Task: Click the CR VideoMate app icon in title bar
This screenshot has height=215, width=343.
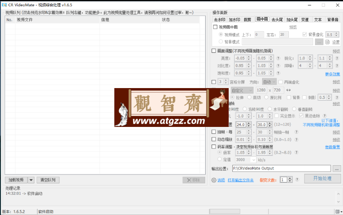Action: [x=4, y=5]
